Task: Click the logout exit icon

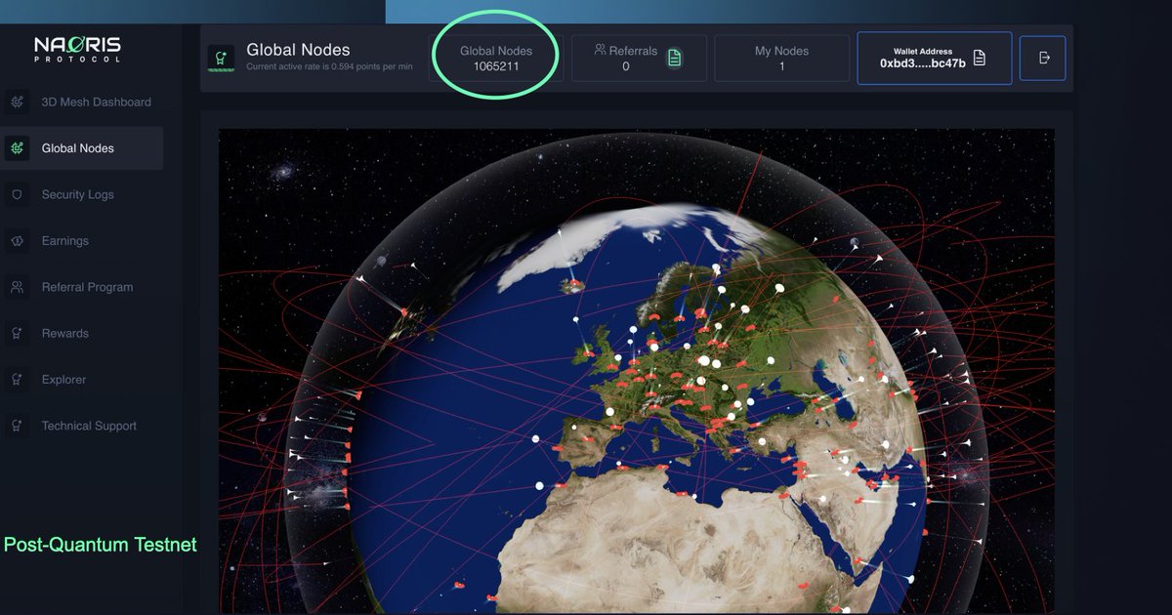Action: point(1042,58)
